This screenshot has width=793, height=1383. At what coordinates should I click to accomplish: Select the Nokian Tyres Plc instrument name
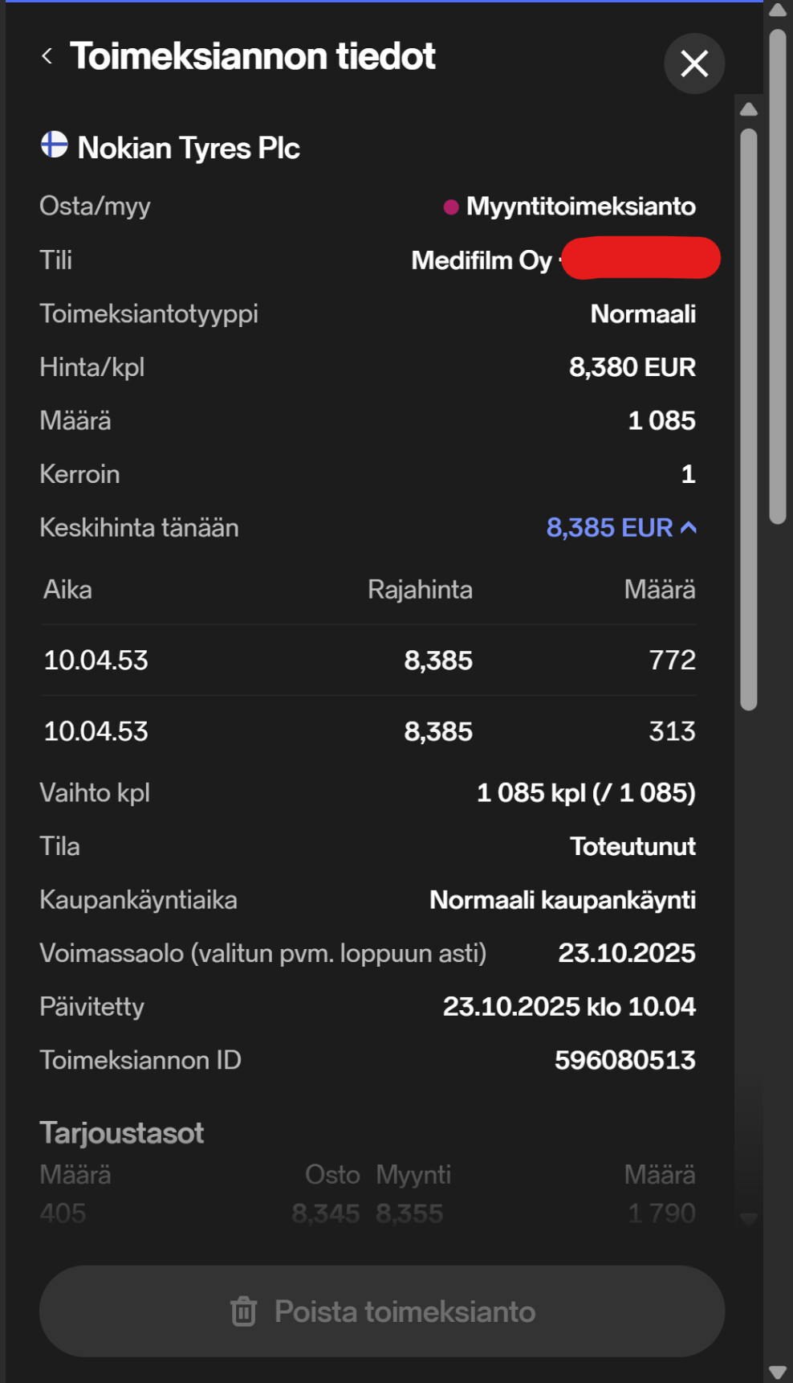189,148
